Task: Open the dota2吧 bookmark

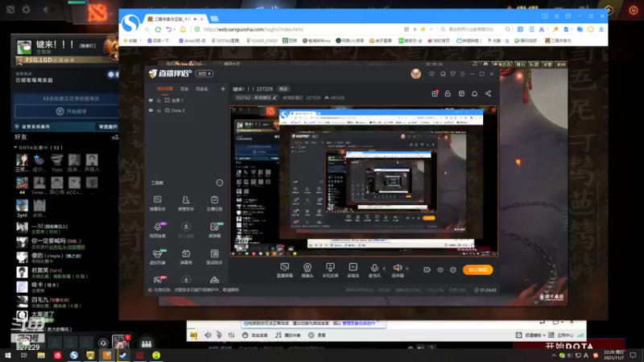Action: 192,41
